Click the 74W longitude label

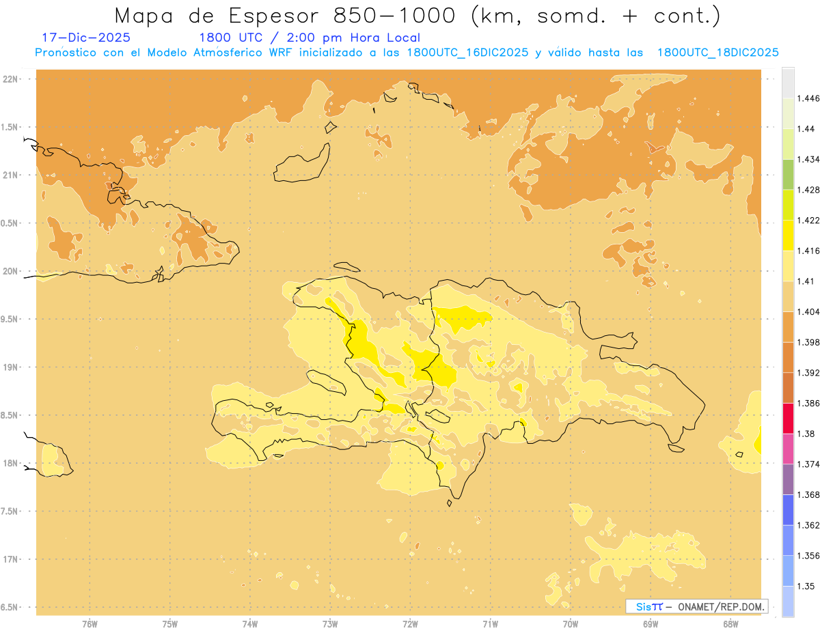coord(250,623)
